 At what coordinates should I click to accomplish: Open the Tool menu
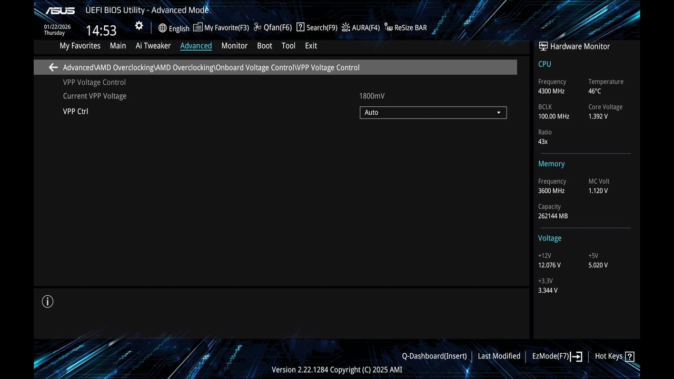pos(288,46)
